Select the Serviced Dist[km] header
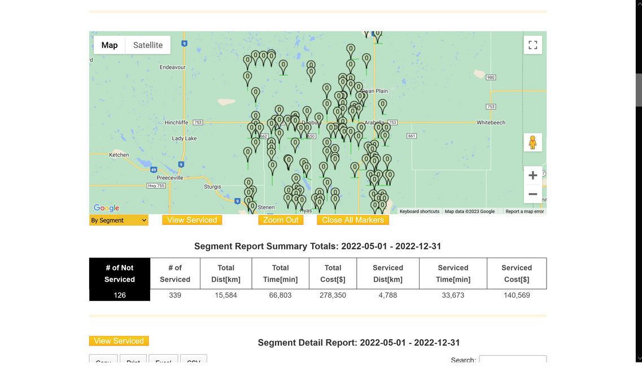This screenshot has height=366, width=642. pyautogui.click(x=388, y=273)
